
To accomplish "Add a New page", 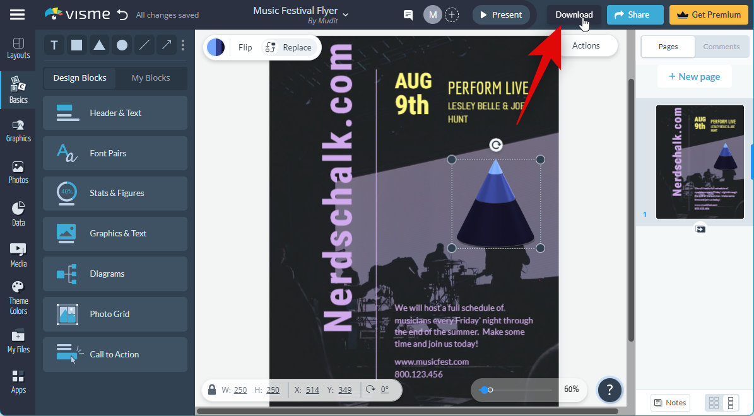I will [x=694, y=76].
